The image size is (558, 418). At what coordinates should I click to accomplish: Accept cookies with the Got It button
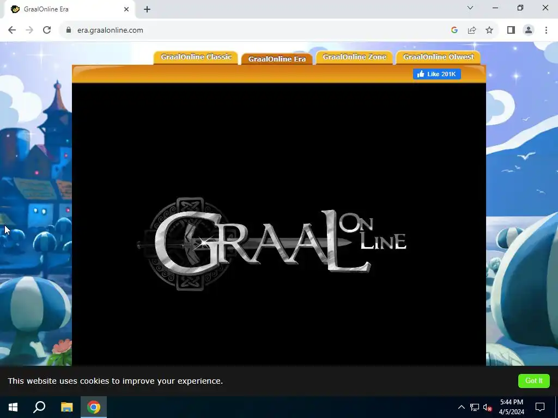pyautogui.click(x=534, y=380)
